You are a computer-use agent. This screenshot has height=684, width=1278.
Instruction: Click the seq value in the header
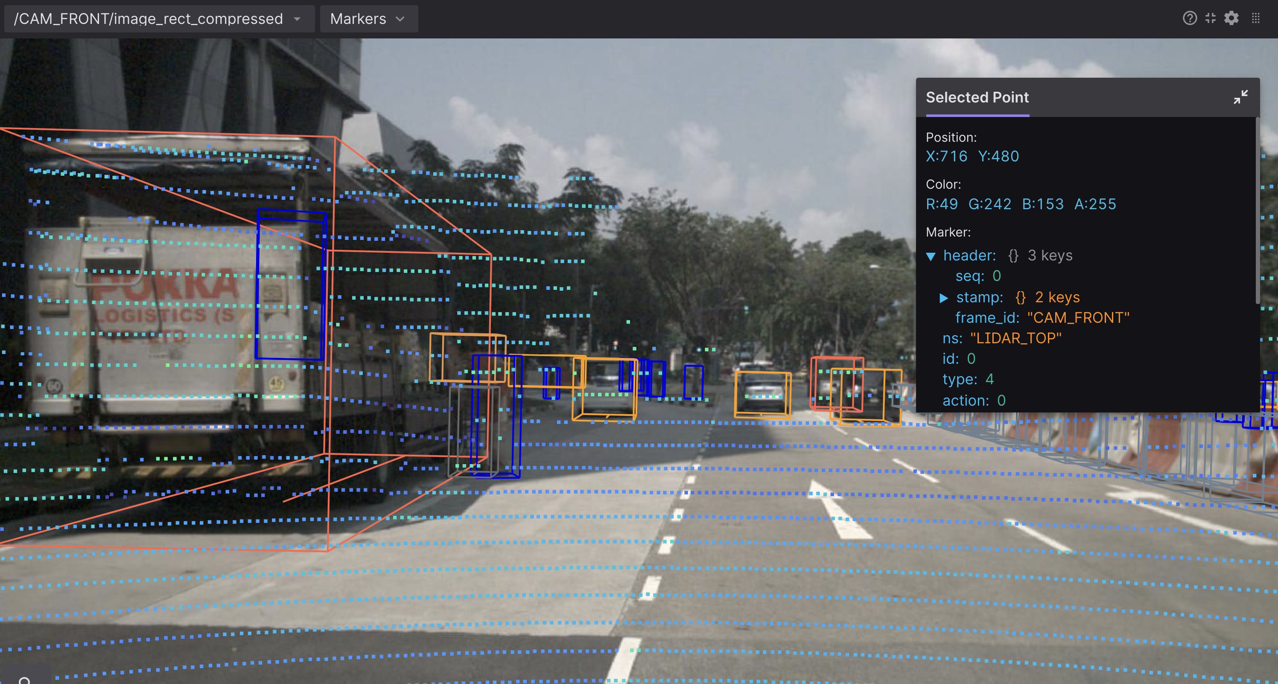click(996, 276)
